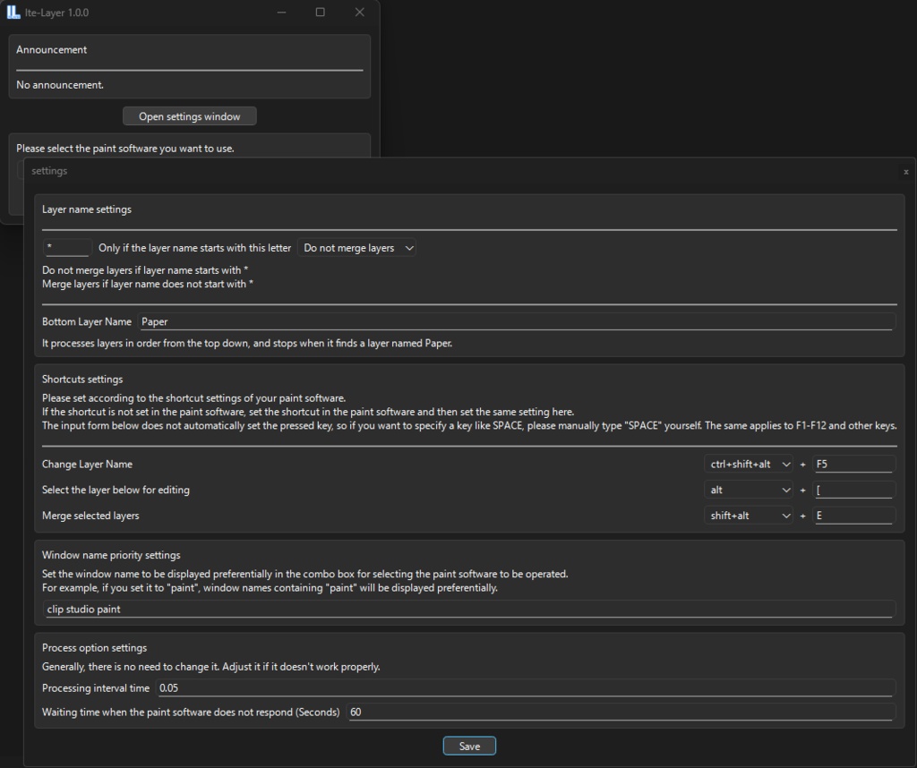
Task: Click the F5 key field
Action: [x=854, y=464]
